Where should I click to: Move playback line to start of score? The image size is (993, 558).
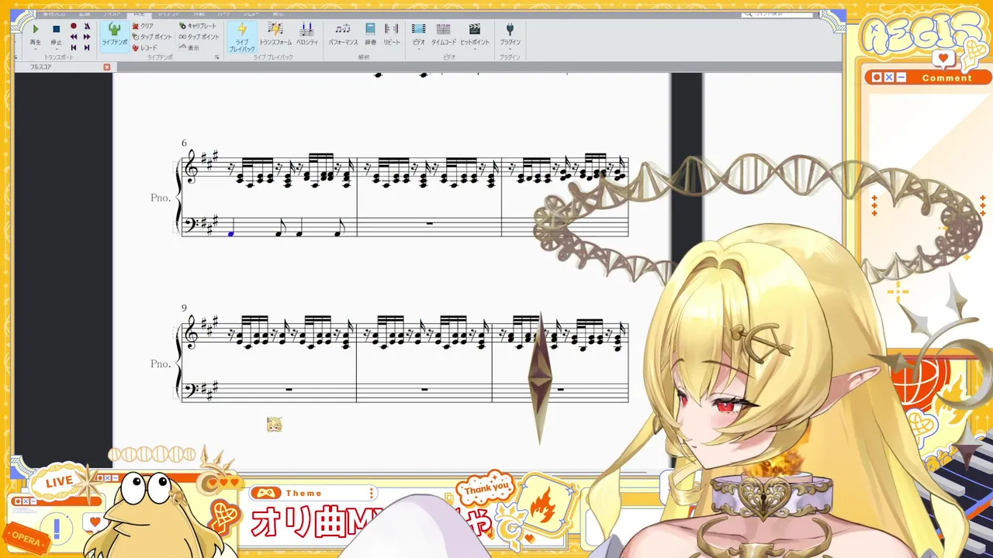(74, 47)
